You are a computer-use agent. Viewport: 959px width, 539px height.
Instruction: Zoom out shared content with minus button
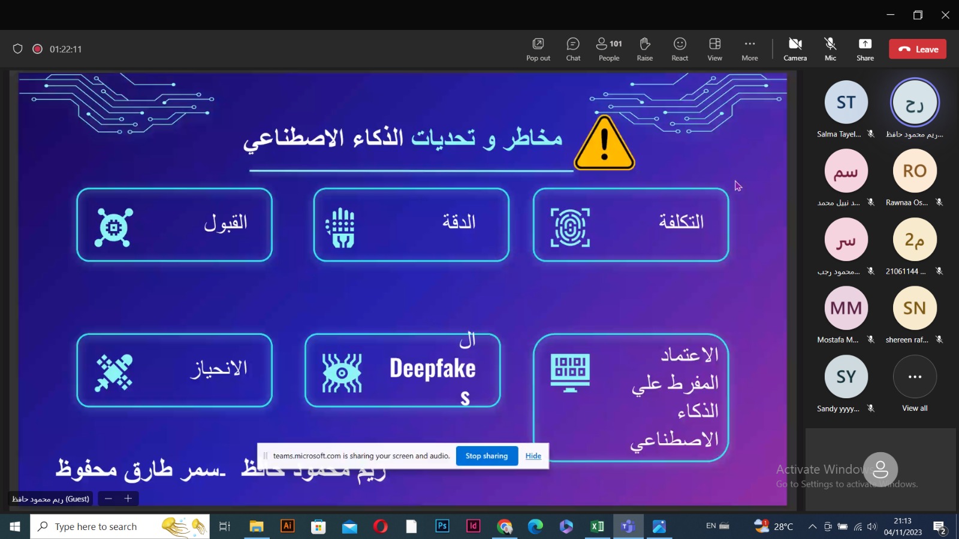(x=108, y=498)
